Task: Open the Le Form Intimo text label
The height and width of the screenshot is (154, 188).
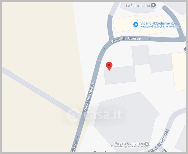Action: click(138, 6)
